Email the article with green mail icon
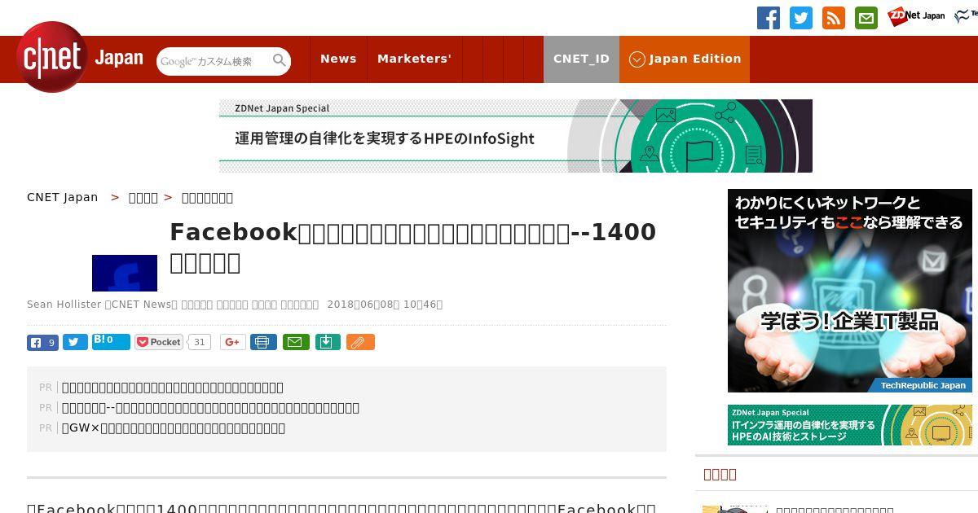The height and width of the screenshot is (513, 978). (x=296, y=342)
